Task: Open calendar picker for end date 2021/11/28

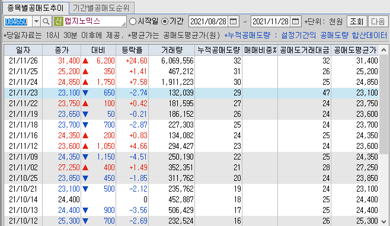Action: tap(296, 21)
